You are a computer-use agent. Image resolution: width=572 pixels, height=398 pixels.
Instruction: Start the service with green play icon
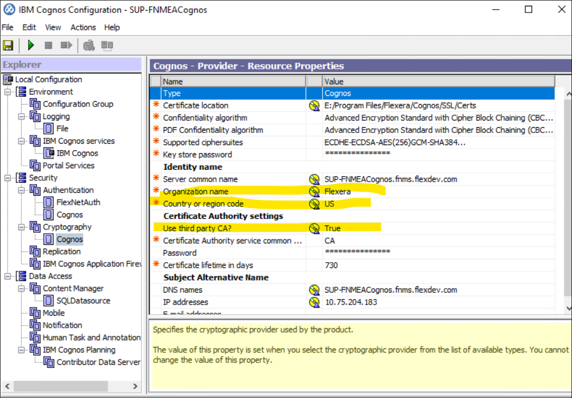click(x=31, y=45)
